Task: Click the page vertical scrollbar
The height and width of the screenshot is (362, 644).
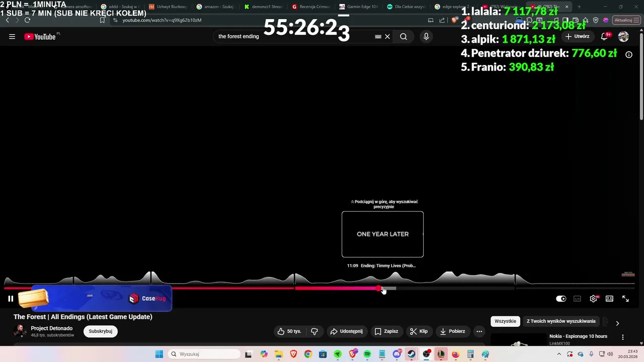Action: click(x=641, y=75)
